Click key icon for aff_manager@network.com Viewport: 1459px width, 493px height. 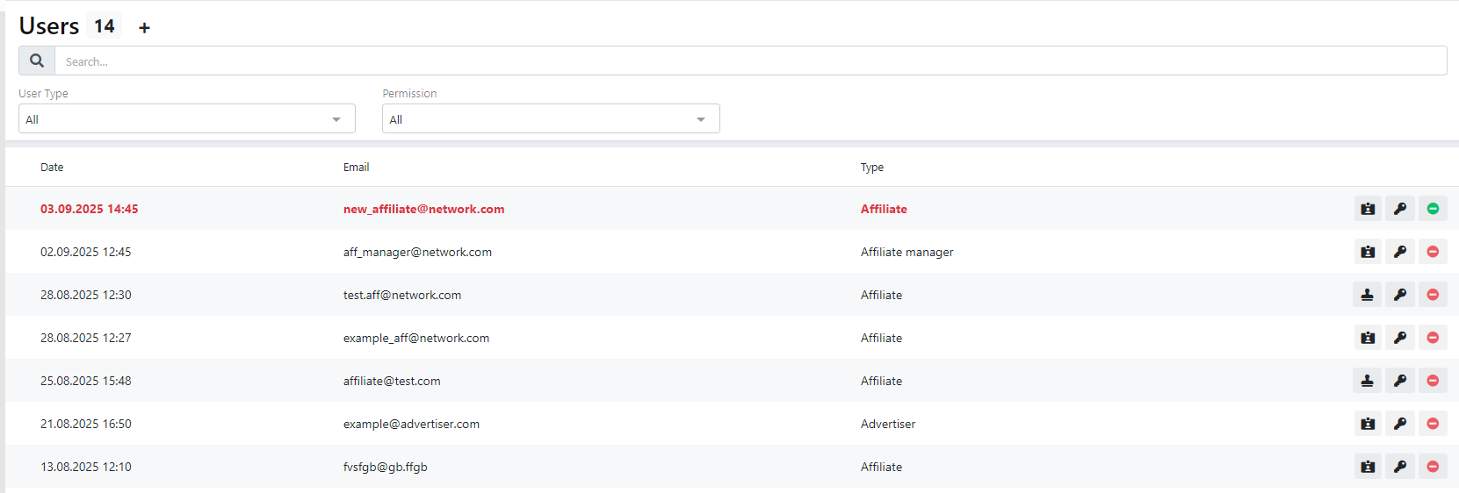(1400, 252)
